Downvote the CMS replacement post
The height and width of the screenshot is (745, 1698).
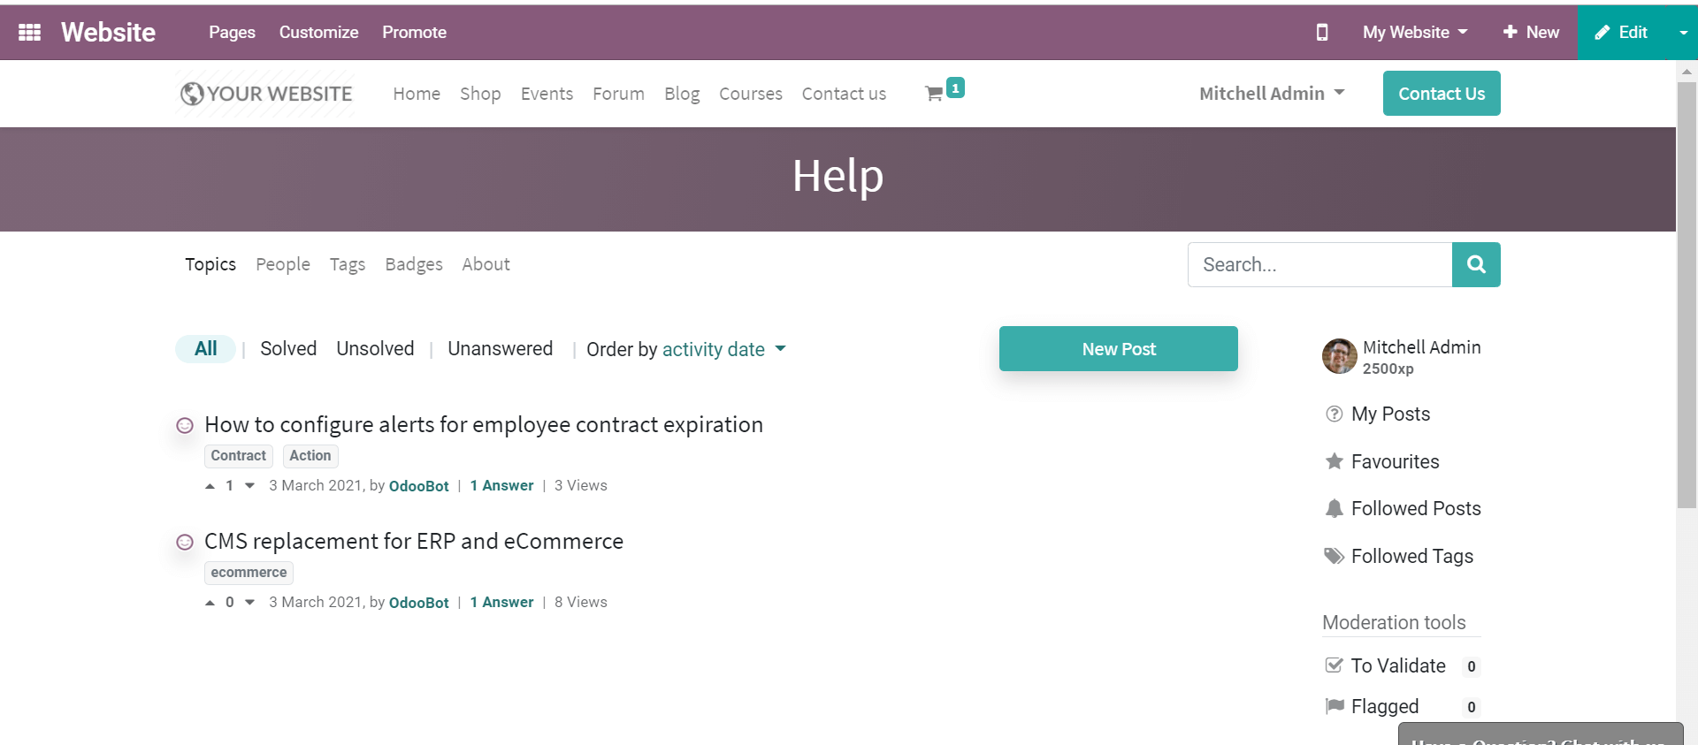click(x=250, y=603)
